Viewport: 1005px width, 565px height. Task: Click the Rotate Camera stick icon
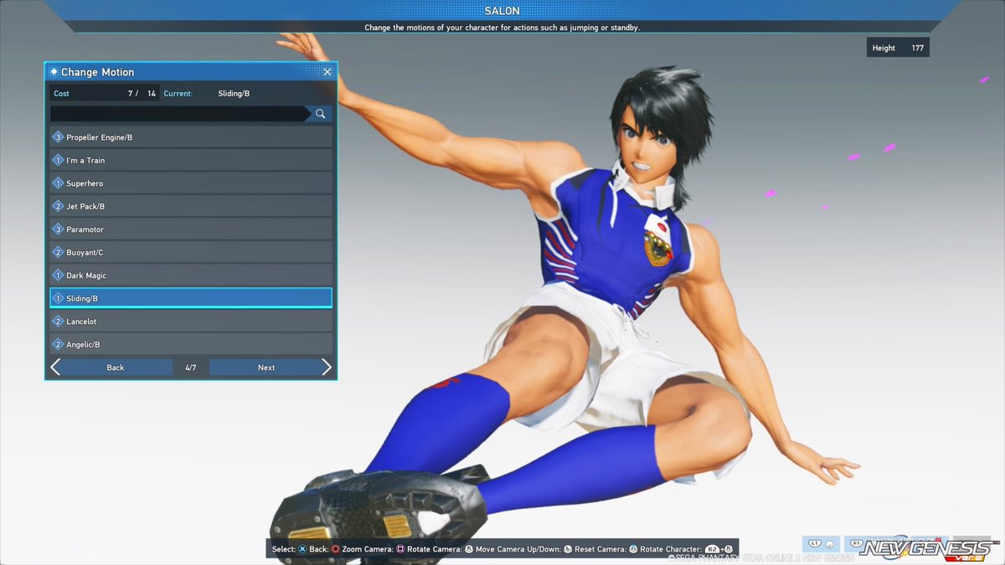coord(469,549)
